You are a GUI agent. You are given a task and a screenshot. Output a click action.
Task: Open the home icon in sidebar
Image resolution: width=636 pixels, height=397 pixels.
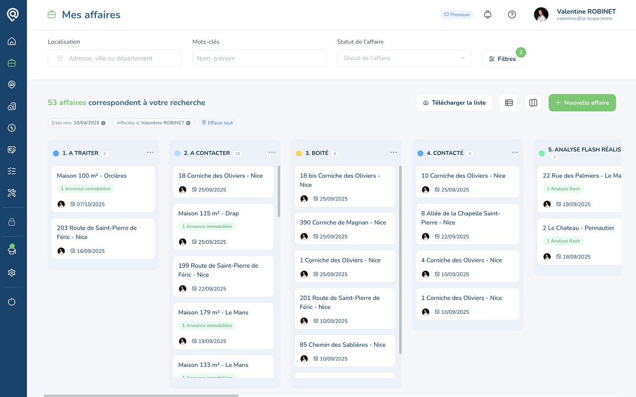[x=12, y=41]
